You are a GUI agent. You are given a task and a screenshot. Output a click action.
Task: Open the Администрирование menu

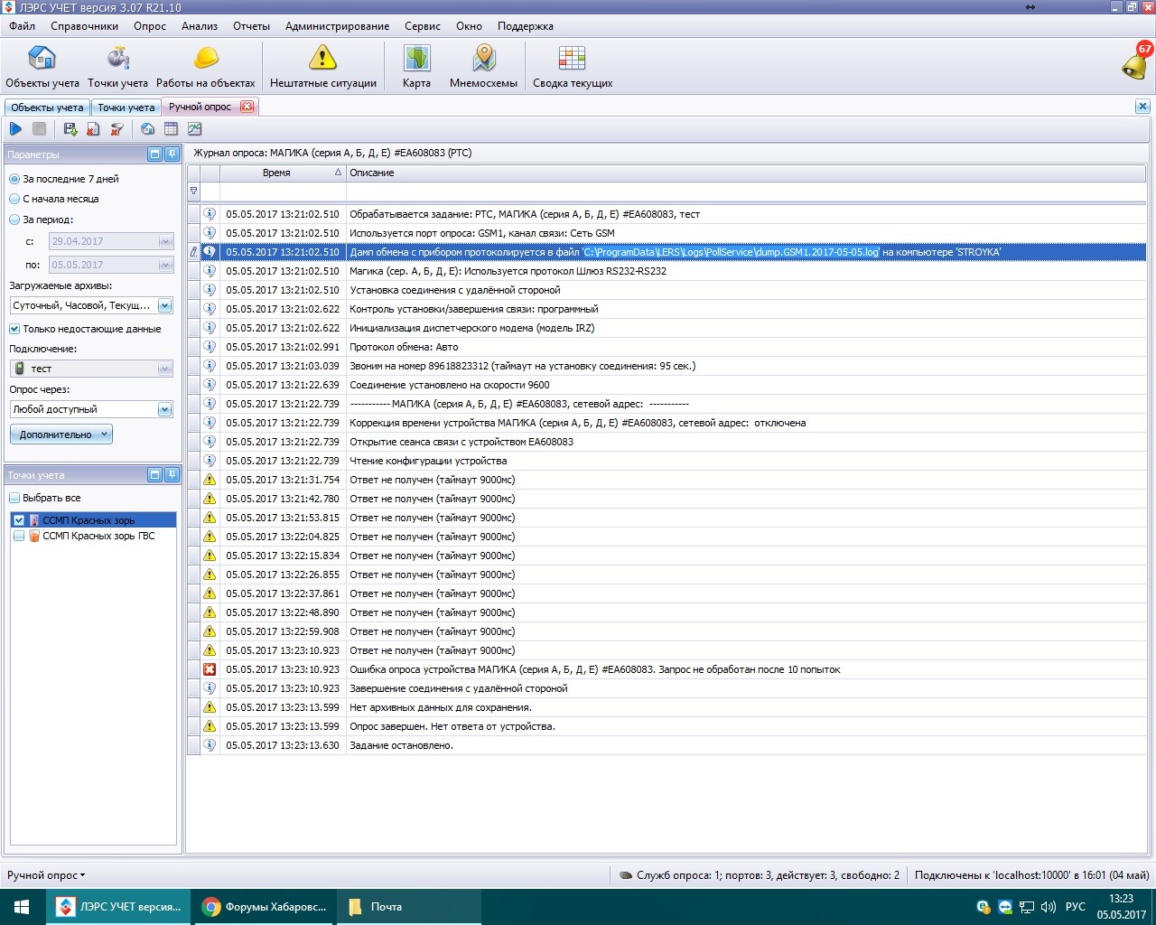[x=338, y=26]
